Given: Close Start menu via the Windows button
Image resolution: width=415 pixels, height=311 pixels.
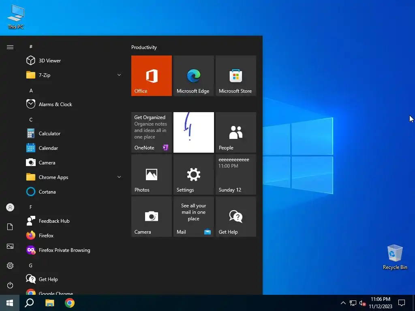Looking at the screenshot, I should click(10, 303).
